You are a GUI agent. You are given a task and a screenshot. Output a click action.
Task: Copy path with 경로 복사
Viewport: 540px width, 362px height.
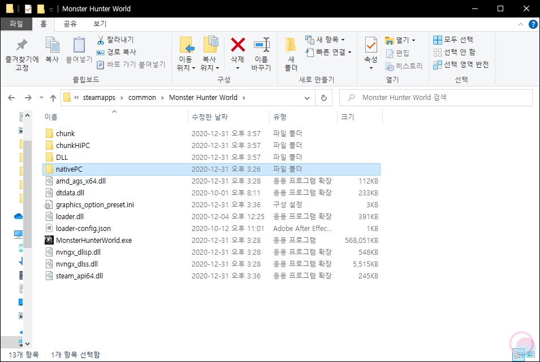(x=116, y=53)
